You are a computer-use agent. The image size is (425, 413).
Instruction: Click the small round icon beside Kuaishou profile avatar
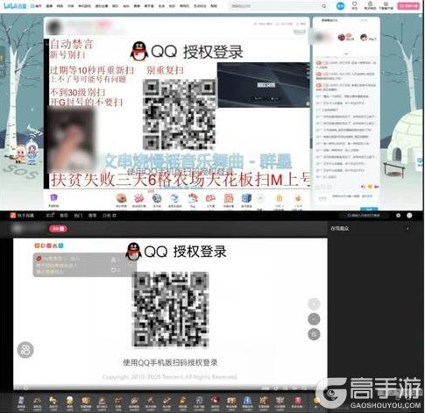[x=398, y=216]
